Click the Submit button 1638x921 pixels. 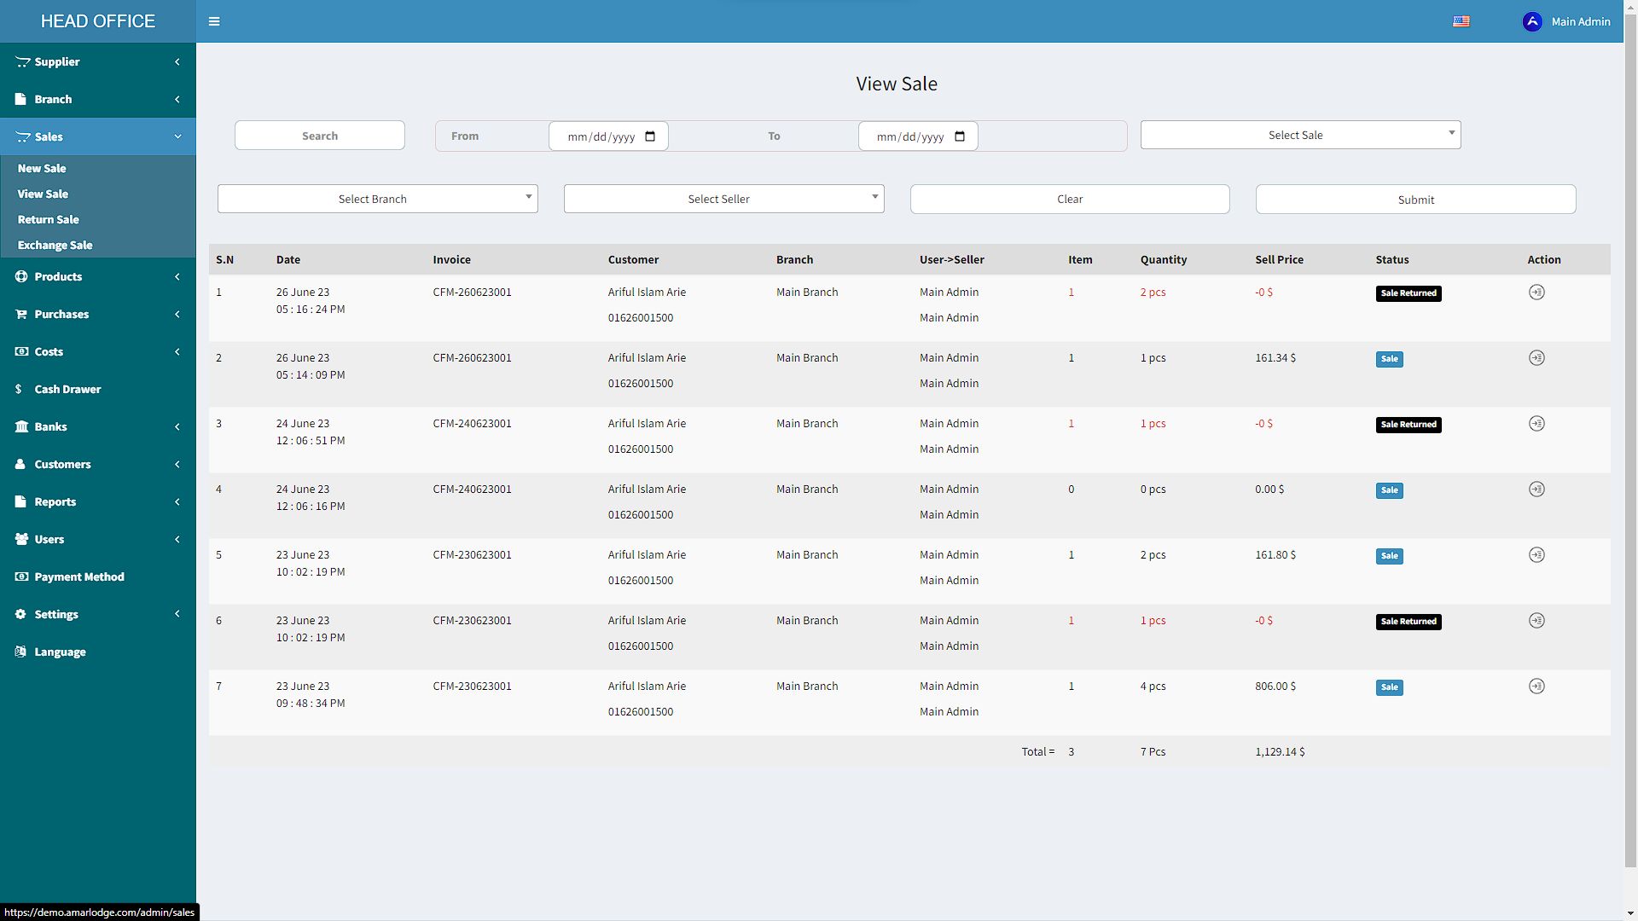click(x=1414, y=200)
